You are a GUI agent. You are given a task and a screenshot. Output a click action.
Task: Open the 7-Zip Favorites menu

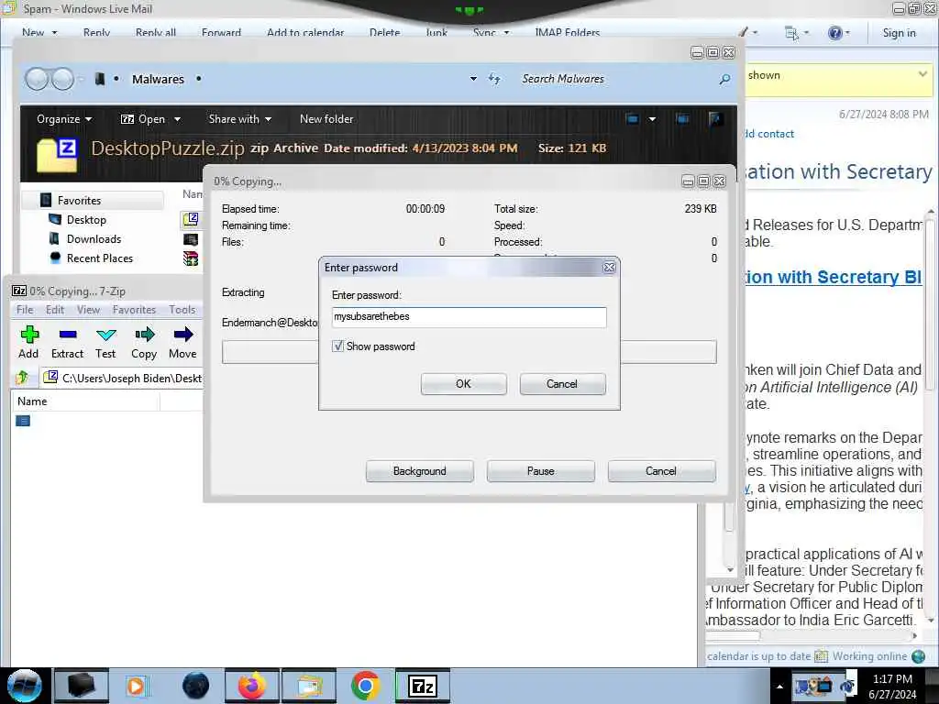coord(134,310)
